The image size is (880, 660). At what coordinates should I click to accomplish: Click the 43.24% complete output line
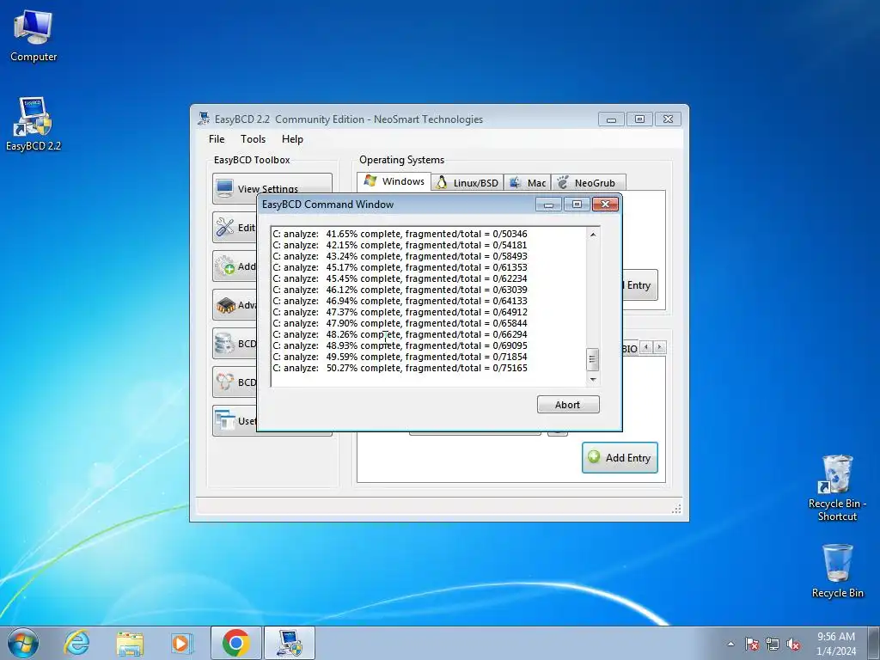(400, 256)
